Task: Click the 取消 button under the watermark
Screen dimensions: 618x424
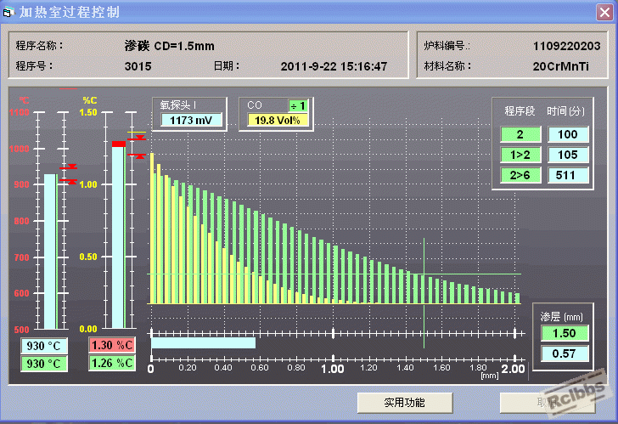Action: pos(547,402)
